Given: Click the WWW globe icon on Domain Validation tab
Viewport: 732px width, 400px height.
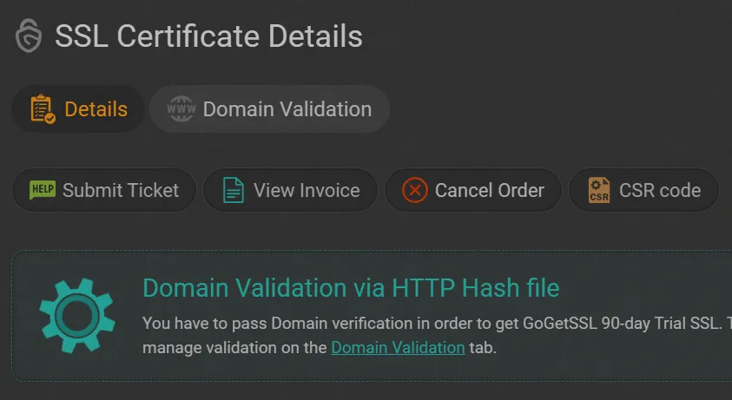Looking at the screenshot, I should coord(181,109).
